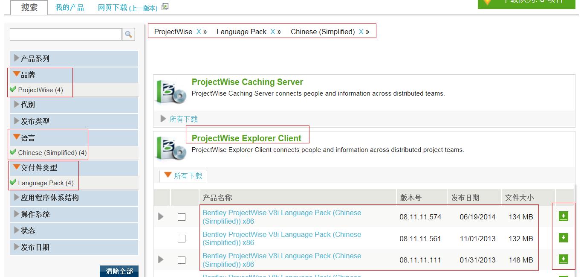
Task: Open language pack link dated 11/01/2013
Action: (282, 239)
